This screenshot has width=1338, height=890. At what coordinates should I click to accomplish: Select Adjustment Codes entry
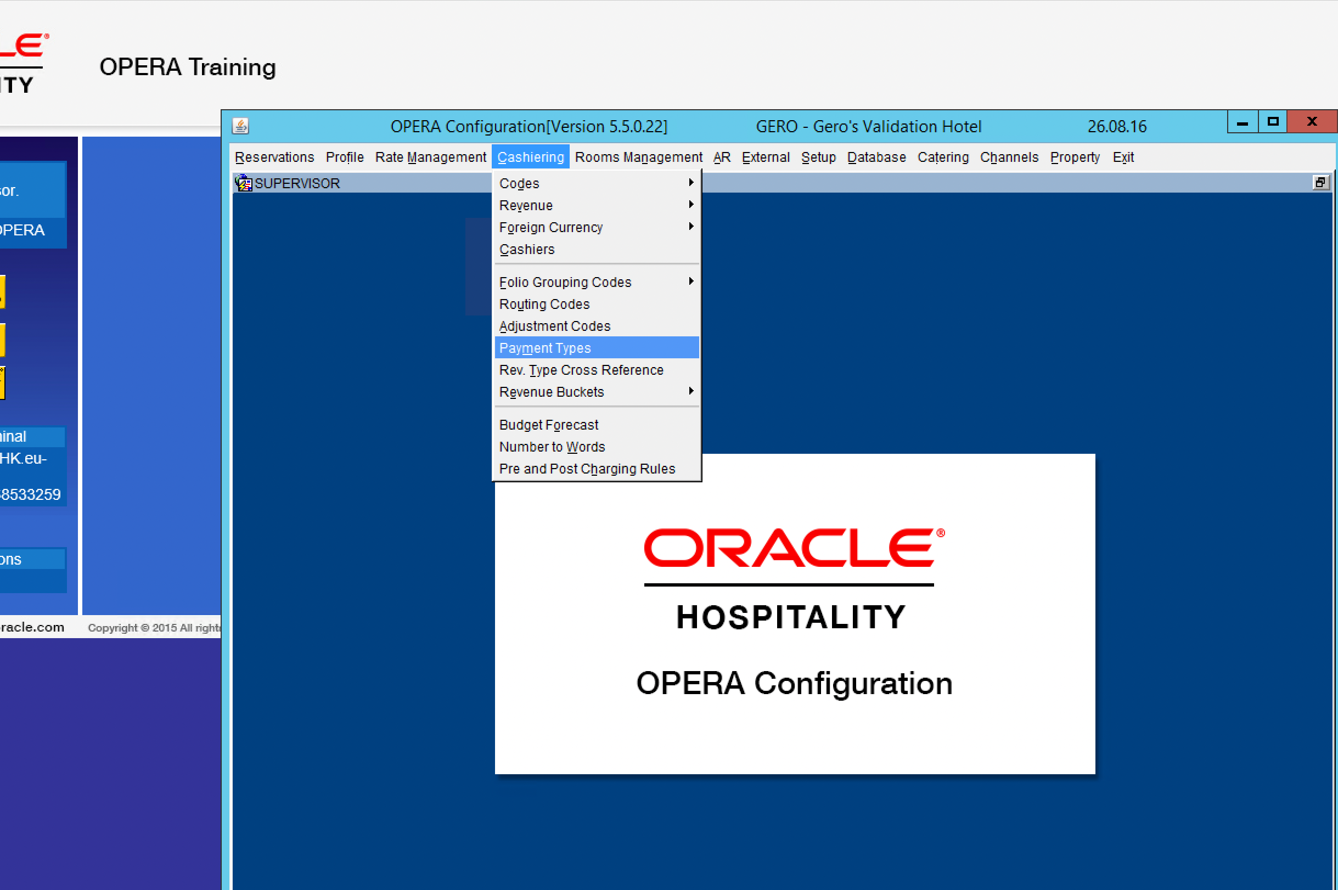(x=554, y=326)
